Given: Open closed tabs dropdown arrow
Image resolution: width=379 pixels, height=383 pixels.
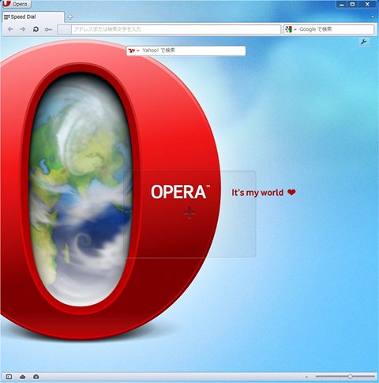Looking at the screenshot, I should coord(373,17).
